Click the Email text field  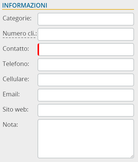coord(86,95)
